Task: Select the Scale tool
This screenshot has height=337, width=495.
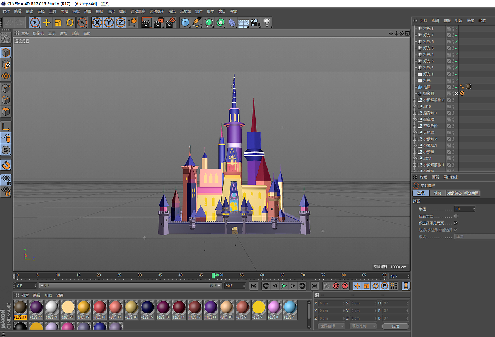Action: point(59,22)
